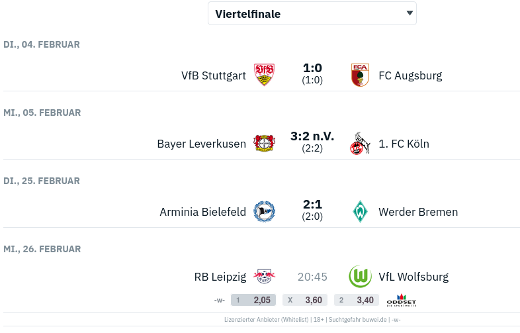Click the Bayer Leverkusen club crest
The image size is (520, 333).
coord(264,144)
